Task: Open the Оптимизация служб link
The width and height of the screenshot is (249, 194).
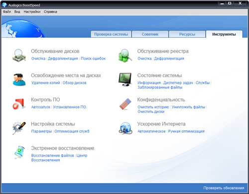Action: coord(72,131)
